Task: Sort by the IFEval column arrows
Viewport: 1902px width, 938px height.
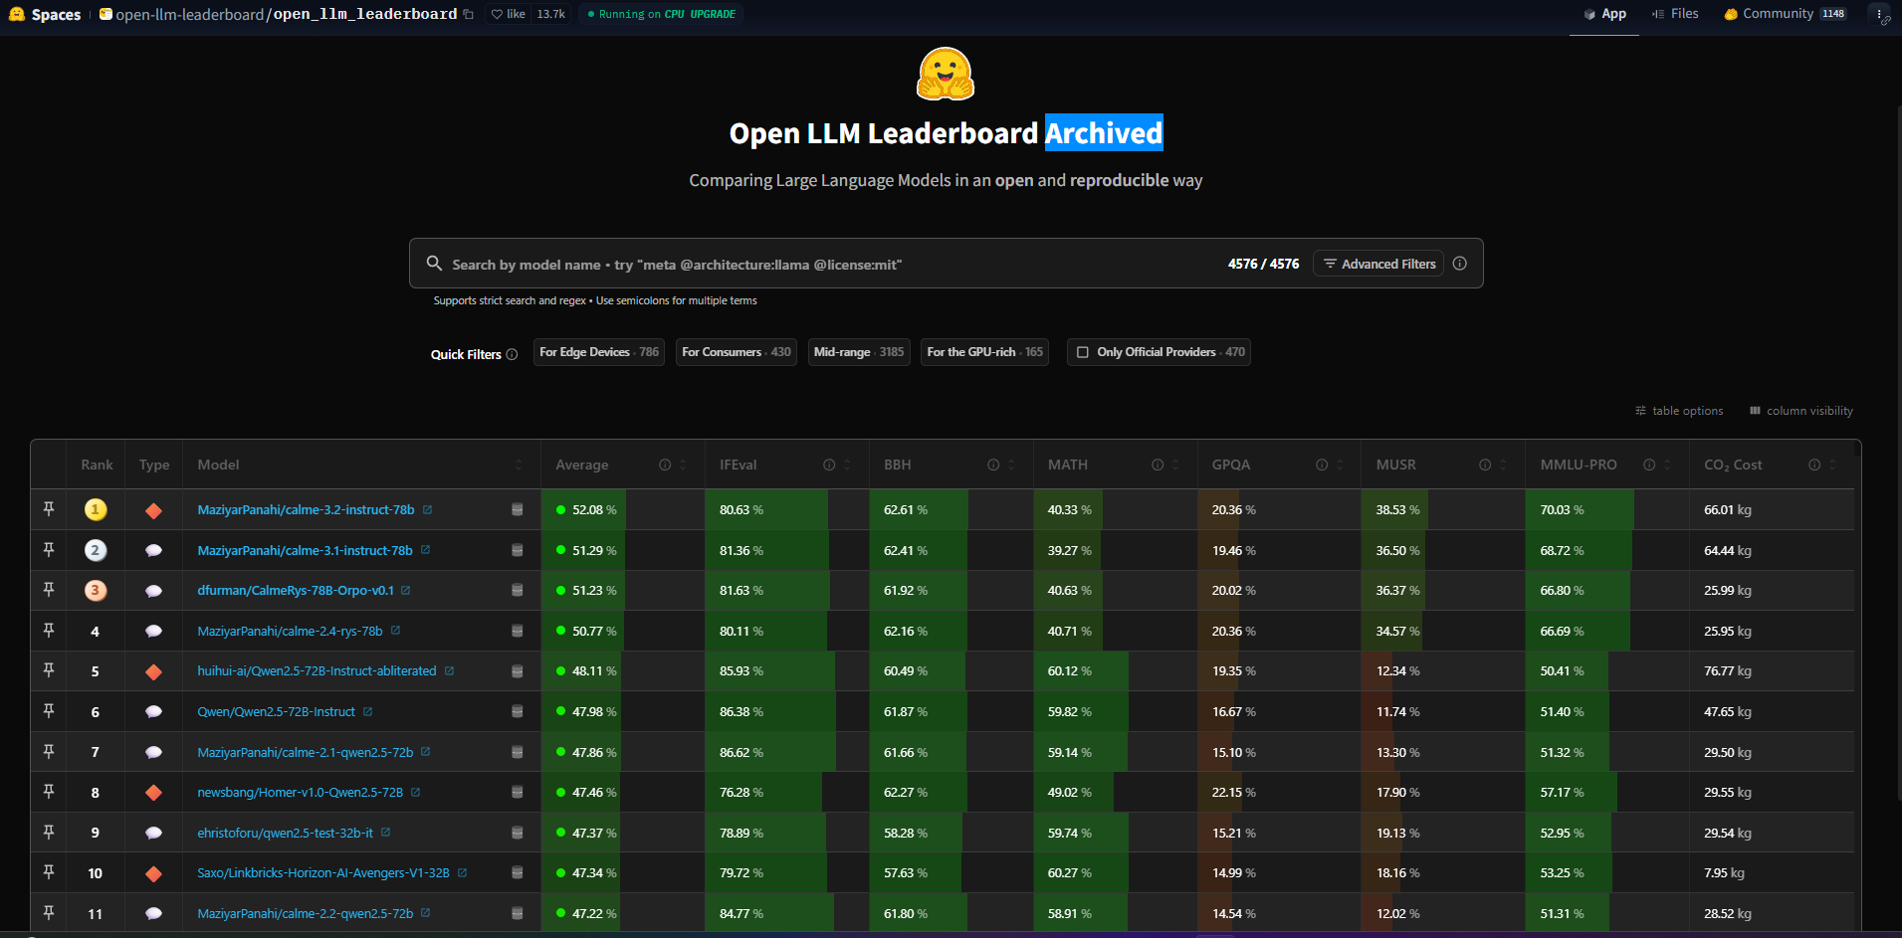Action: pos(847,465)
